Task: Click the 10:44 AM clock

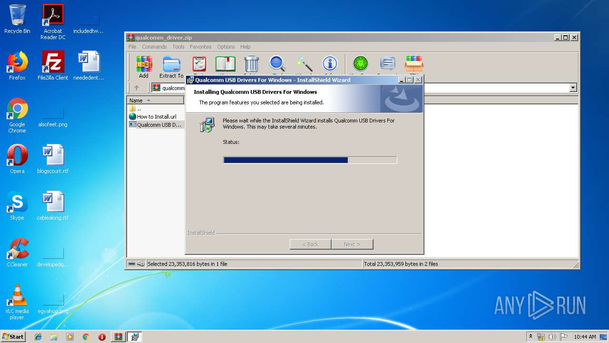Action: click(x=585, y=337)
